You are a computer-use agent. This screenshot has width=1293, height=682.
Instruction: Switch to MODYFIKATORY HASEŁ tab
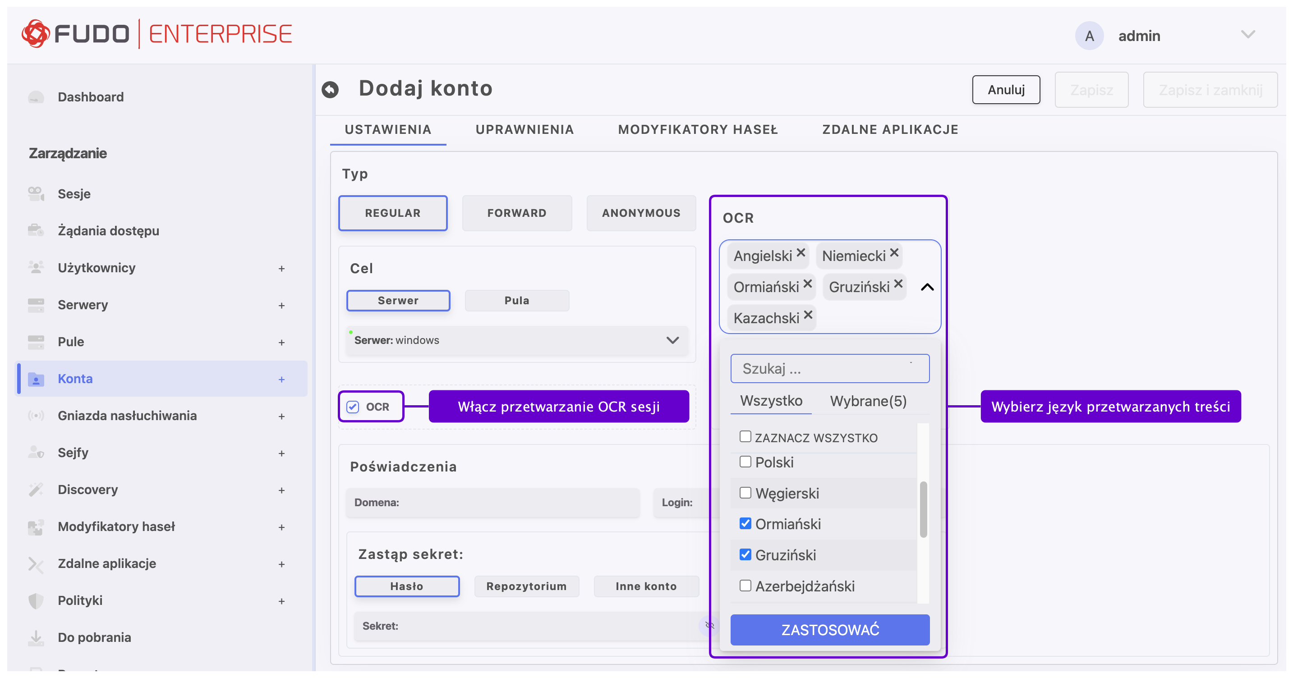click(698, 129)
